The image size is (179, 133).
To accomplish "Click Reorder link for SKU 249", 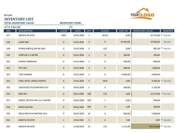I will 167,49.
